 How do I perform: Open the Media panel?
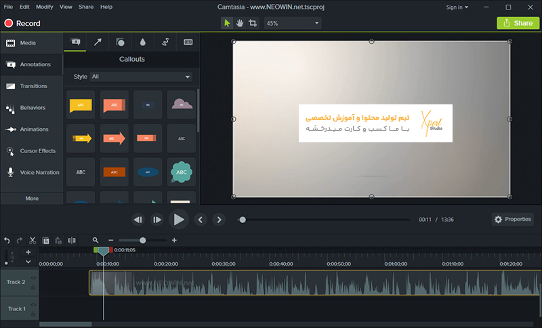[x=31, y=43]
